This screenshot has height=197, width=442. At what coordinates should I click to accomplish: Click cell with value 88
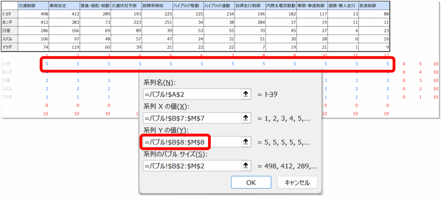tap(374, 14)
